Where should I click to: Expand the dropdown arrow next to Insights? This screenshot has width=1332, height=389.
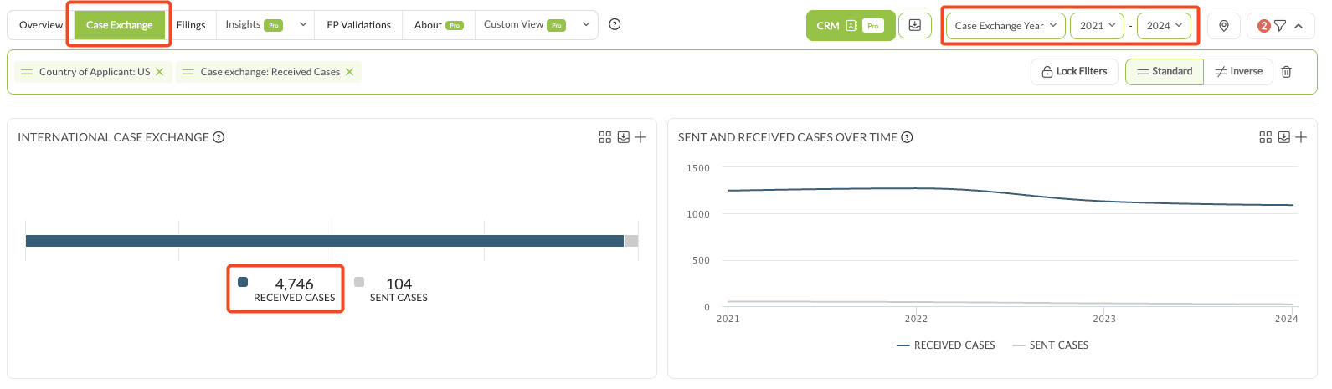pos(303,24)
